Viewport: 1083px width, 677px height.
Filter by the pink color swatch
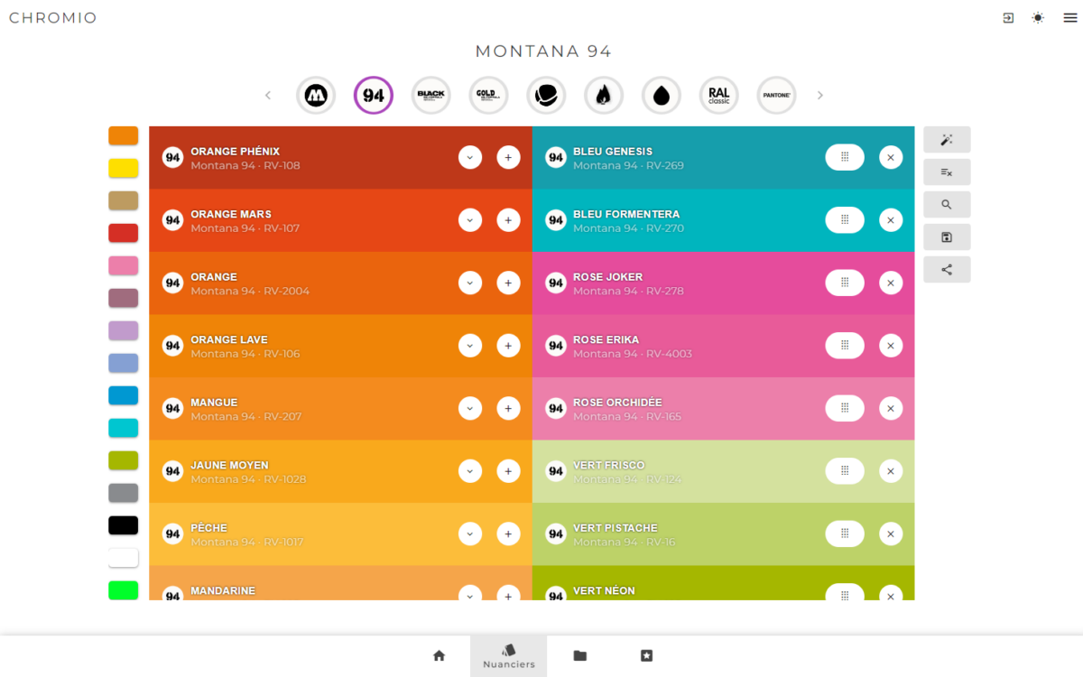tap(124, 265)
